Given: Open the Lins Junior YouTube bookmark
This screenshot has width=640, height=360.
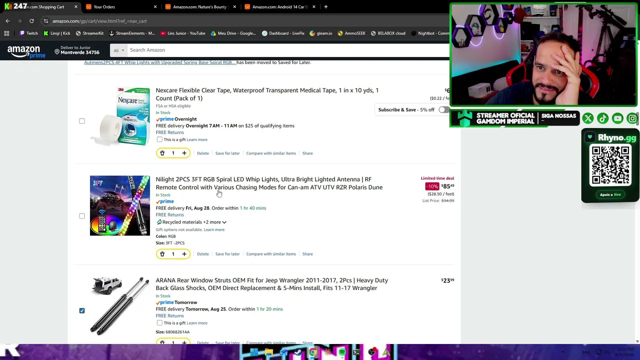Looking at the screenshot, I should click(182, 33).
